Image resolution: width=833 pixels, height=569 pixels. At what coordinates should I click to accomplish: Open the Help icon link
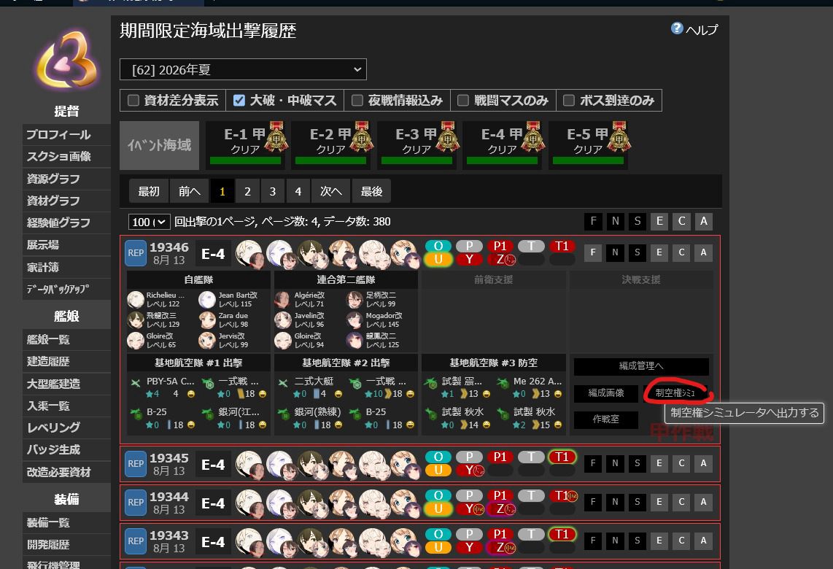pos(677,28)
